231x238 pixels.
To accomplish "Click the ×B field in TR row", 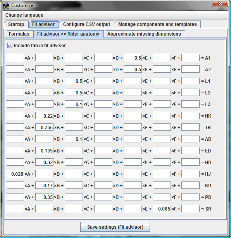I will (44, 127).
